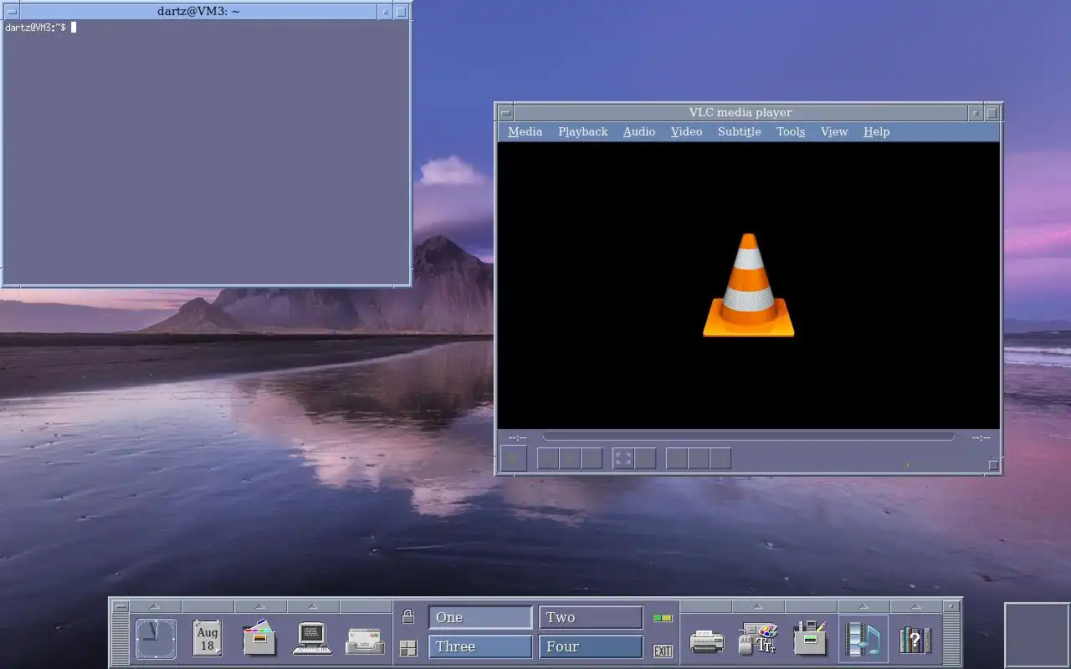Switch to workspace Two

point(591,617)
